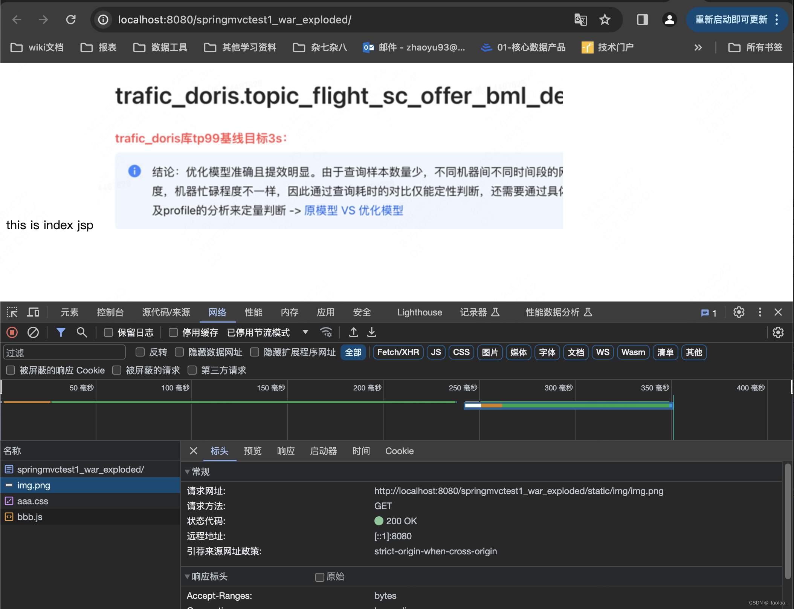The image size is (794, 609).
Task: Filter requests by 图片 type
Action: (x=490, y=352)
